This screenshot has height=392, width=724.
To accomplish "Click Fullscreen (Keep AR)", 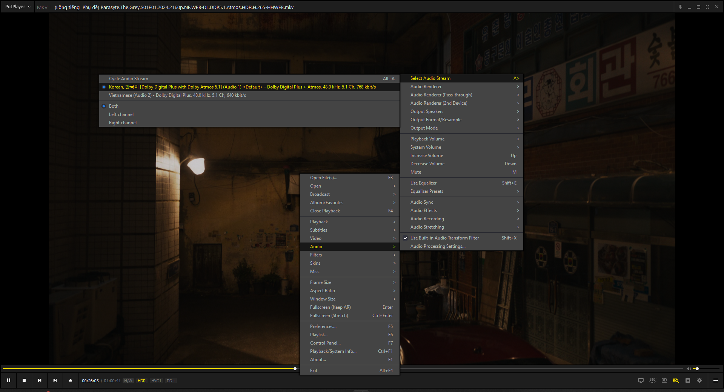I will click(350, 307).
